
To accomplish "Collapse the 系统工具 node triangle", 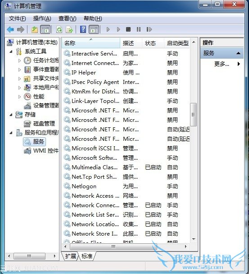I will pyautogui.click(x=11, y=51).
